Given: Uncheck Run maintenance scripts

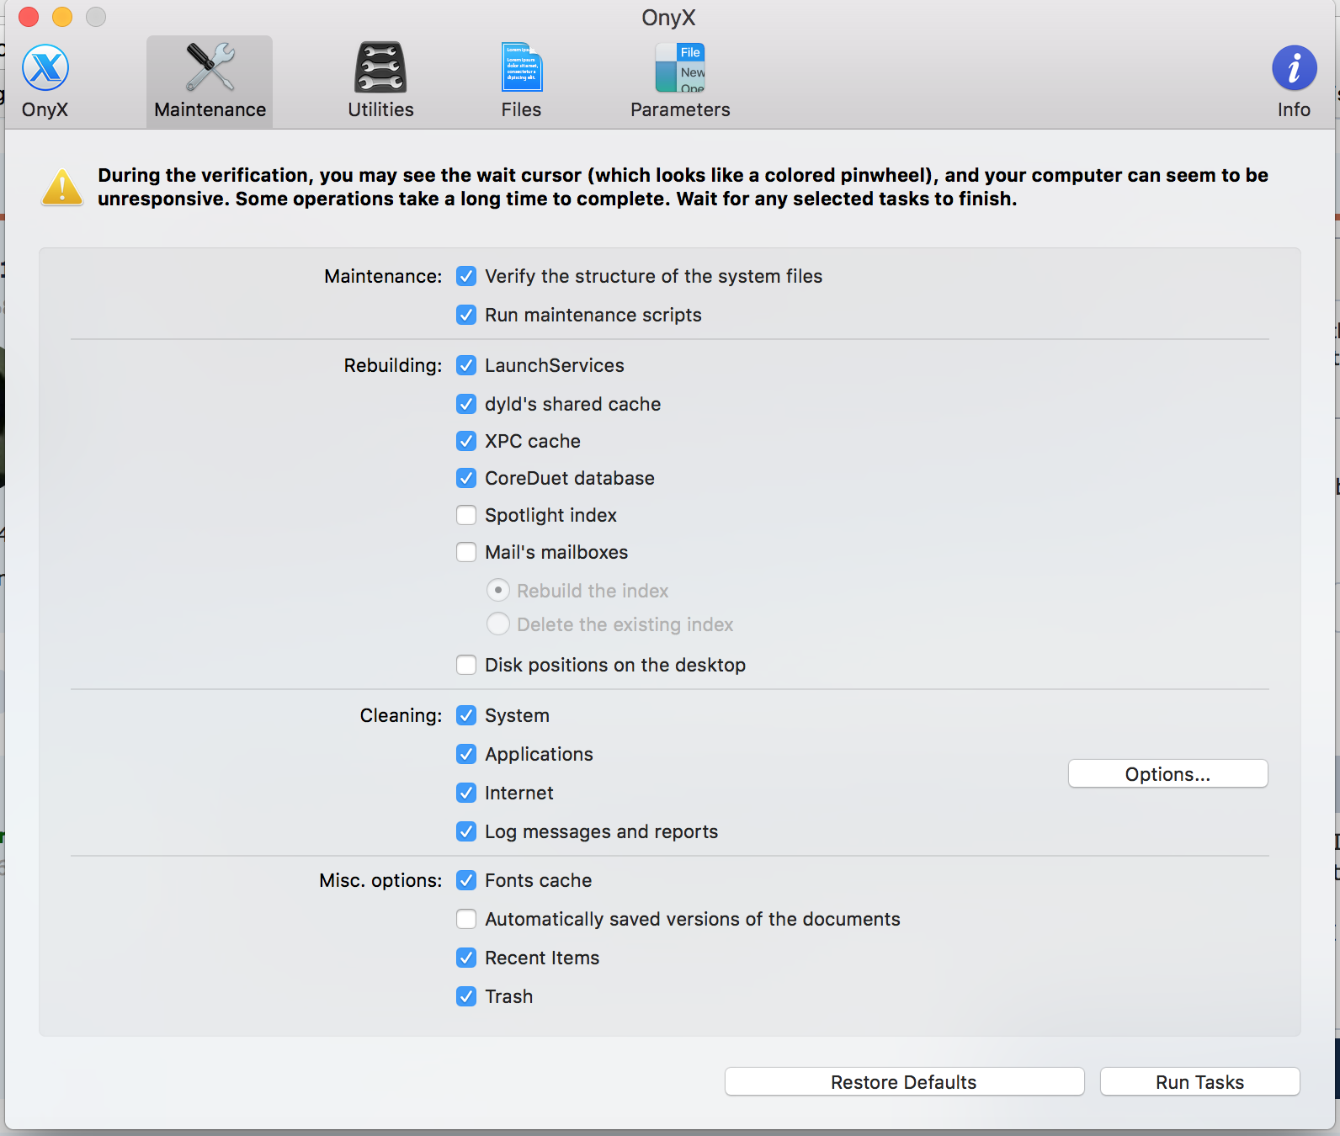Looking at the screenshot, I should [x=466, y=315].
